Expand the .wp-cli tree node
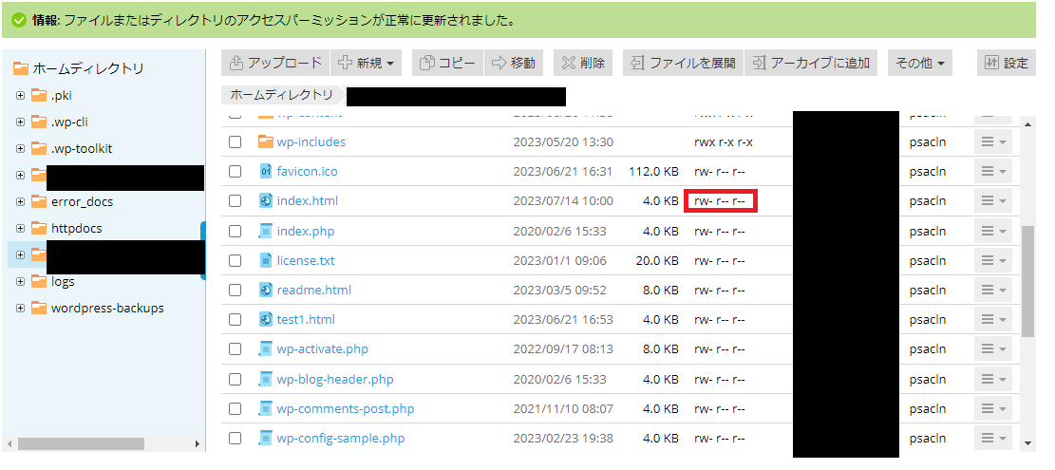Image resolution: width=1055 pixels, height=470 pixels. 20,122
